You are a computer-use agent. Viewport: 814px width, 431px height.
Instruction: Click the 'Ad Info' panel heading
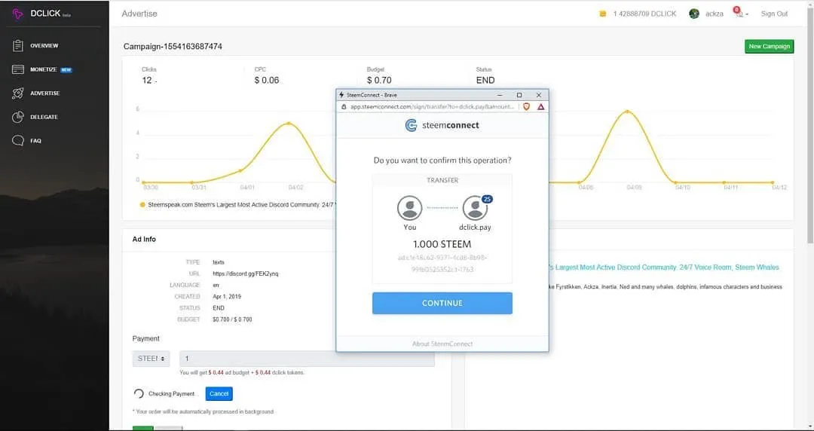[144, 240]
